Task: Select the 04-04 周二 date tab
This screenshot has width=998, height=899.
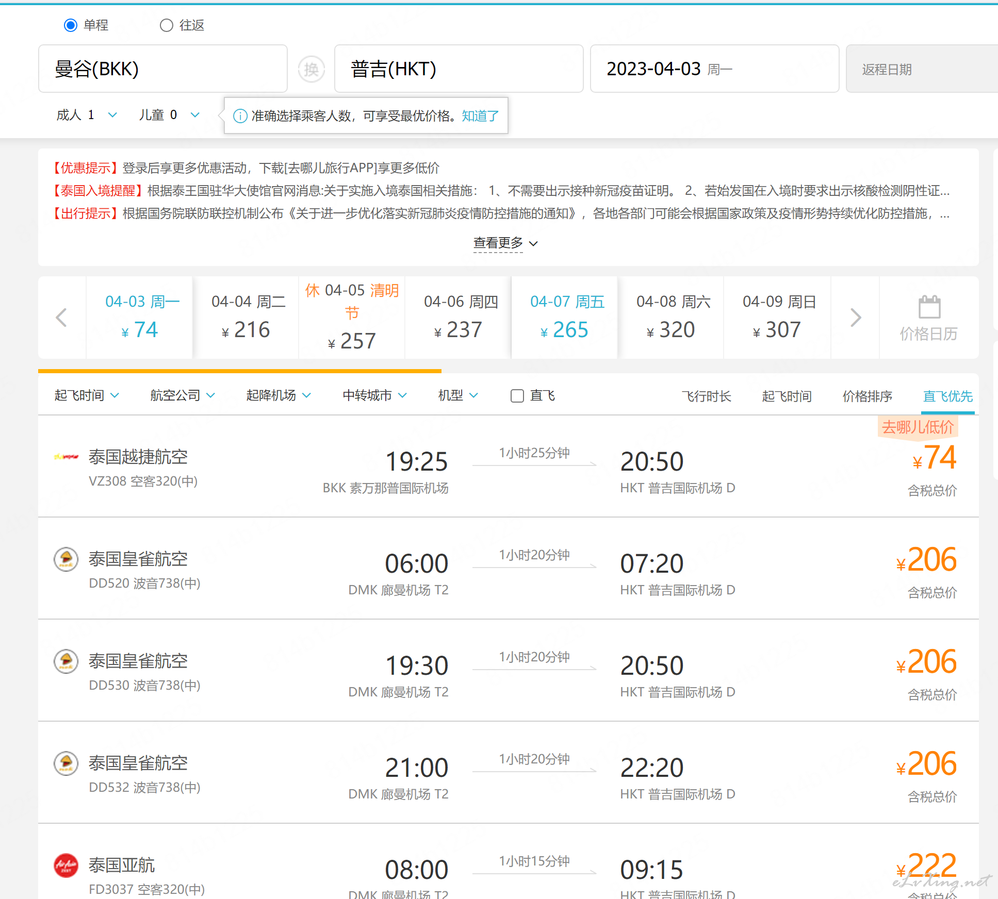Action: coord(246,318)
